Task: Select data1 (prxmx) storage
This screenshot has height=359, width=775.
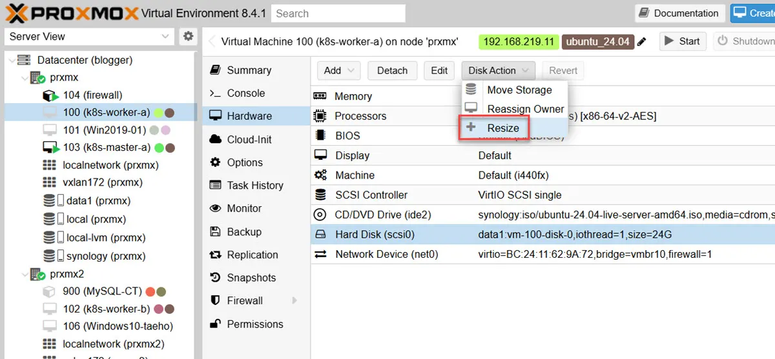Action: pos(98,200)
